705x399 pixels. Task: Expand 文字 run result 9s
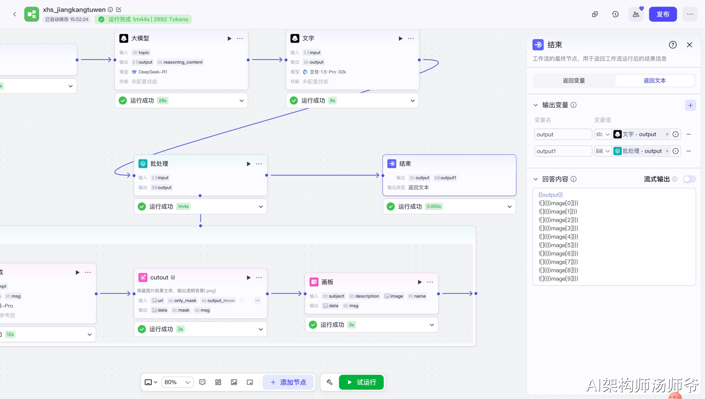[x=413, y=100]
